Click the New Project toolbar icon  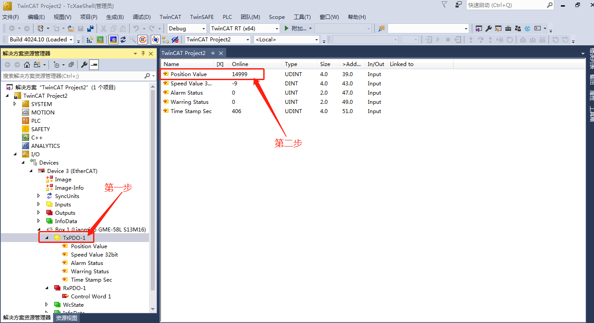coord(40,29)
